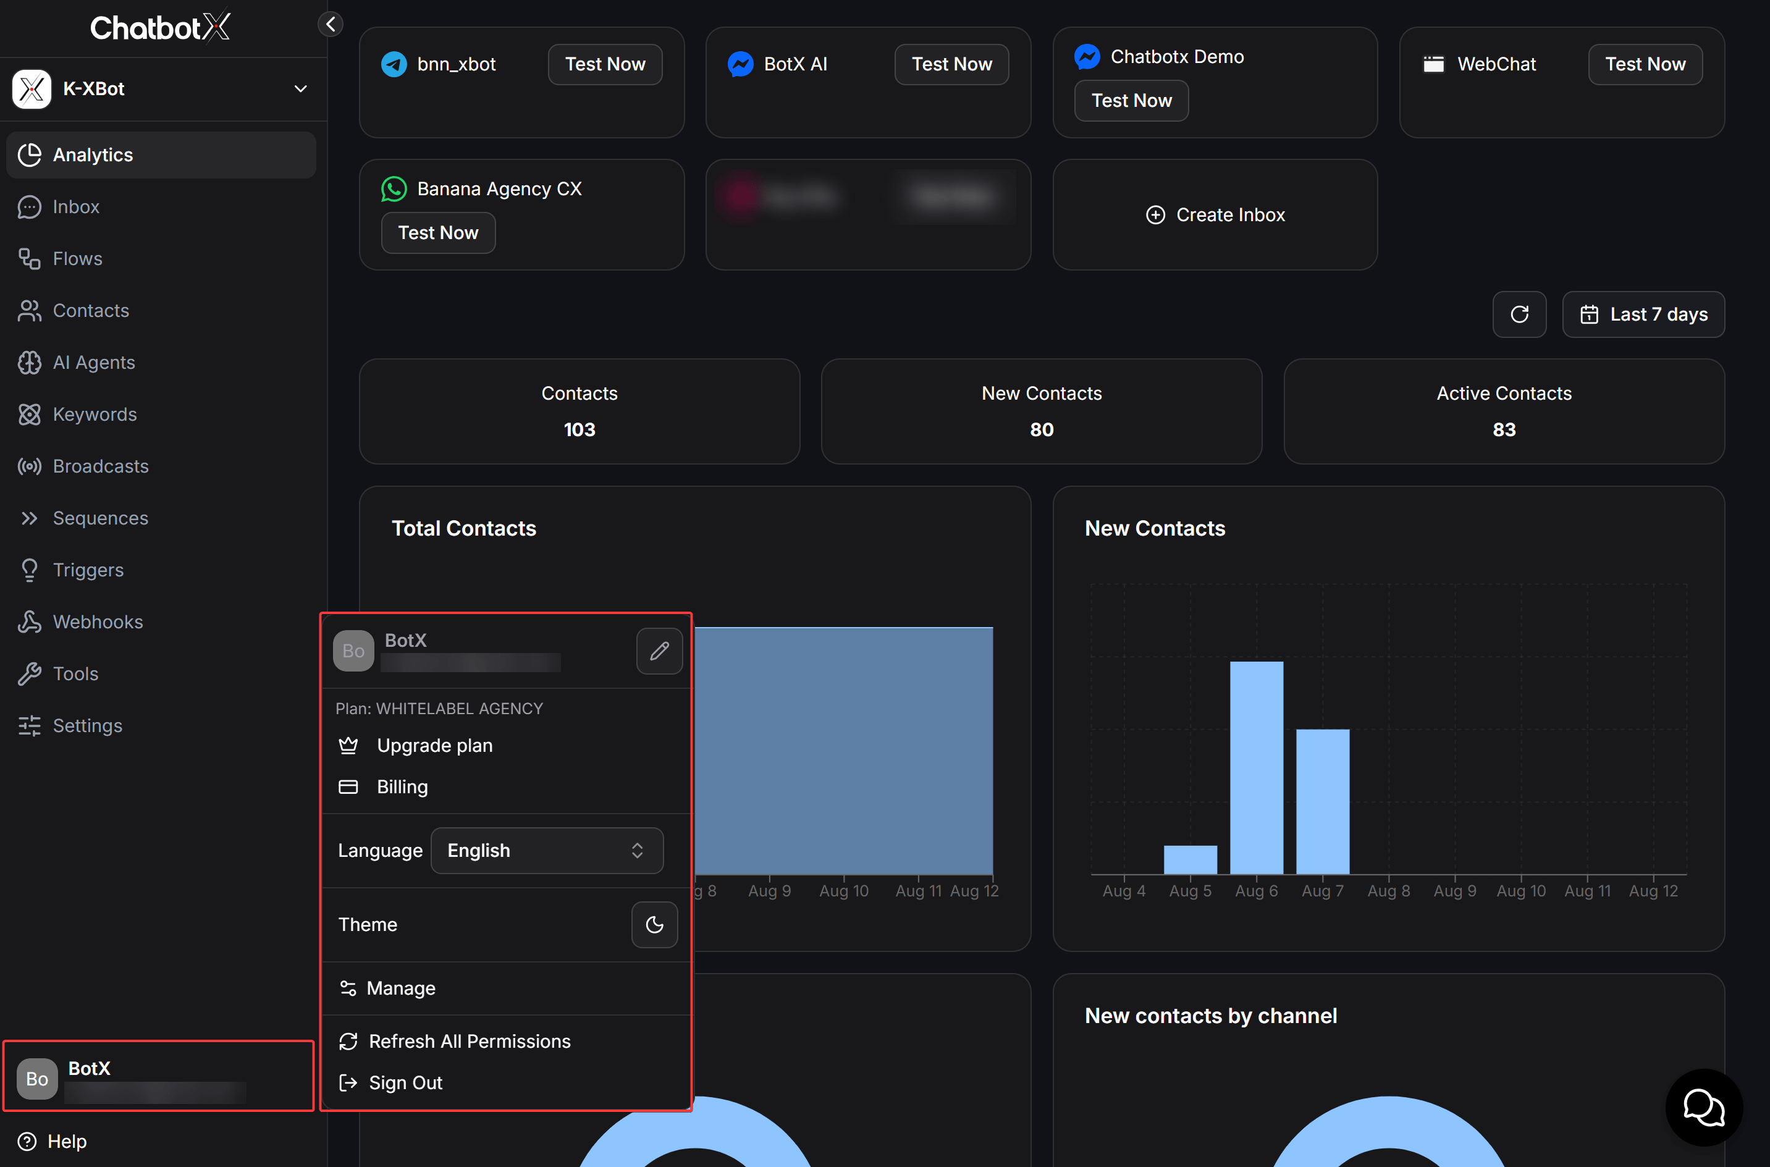Click the BotX account entry in the sidebar
Viewport: 1770px width, 1167px height.
[x=159, y=1077]
